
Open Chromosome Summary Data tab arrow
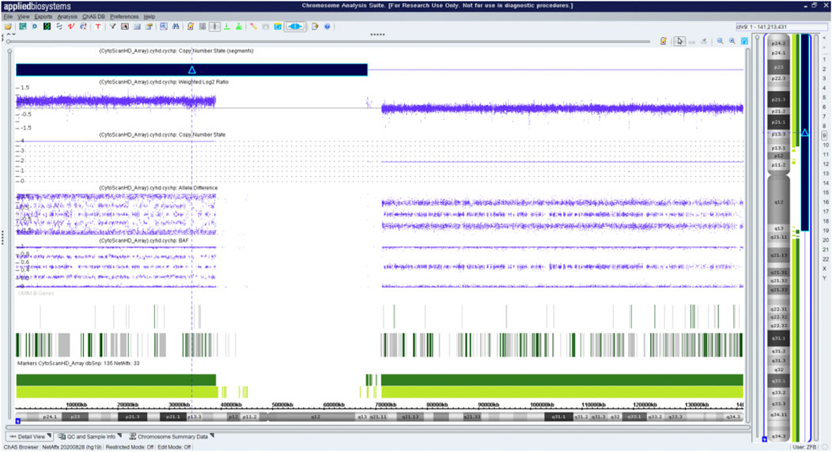tap(212, 435)
